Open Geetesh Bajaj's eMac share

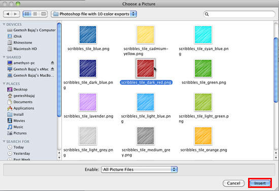click(28, 69)
